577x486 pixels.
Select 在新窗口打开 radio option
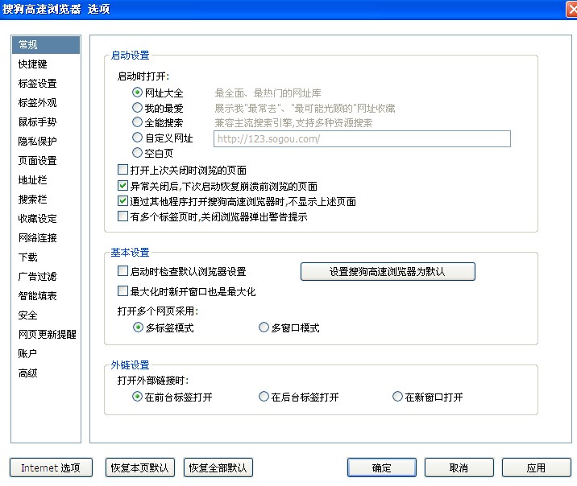(397, 397)
